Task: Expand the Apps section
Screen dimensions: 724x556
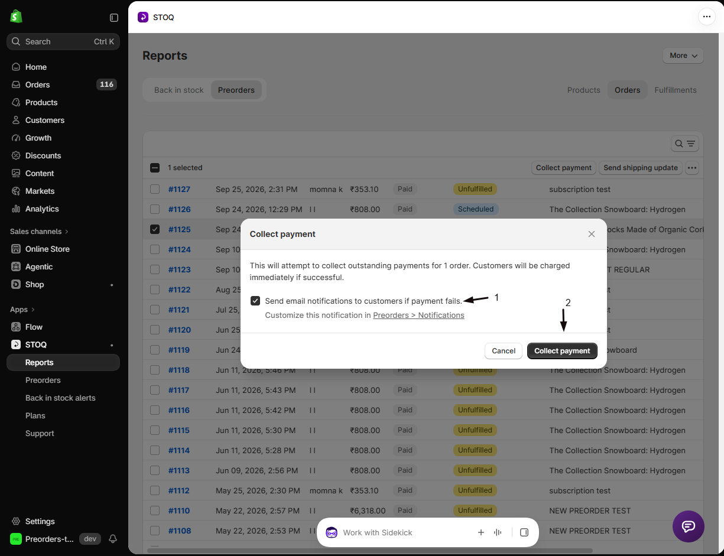Action: pos(22,309)
